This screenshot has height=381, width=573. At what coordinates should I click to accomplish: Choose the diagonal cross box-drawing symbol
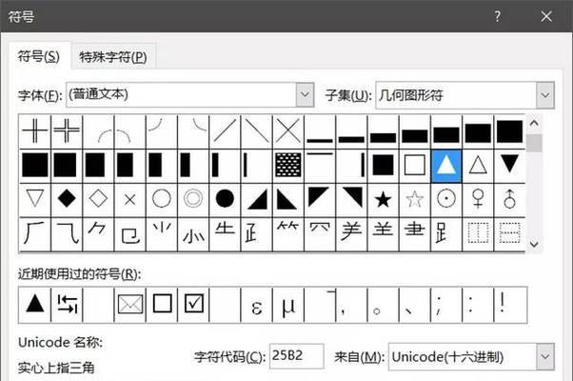[288, 131]
